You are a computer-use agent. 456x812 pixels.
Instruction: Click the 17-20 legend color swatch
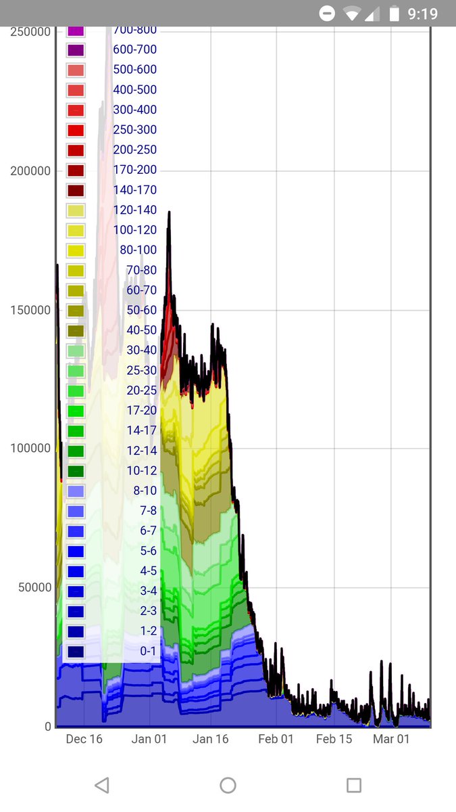coord(76,411)
